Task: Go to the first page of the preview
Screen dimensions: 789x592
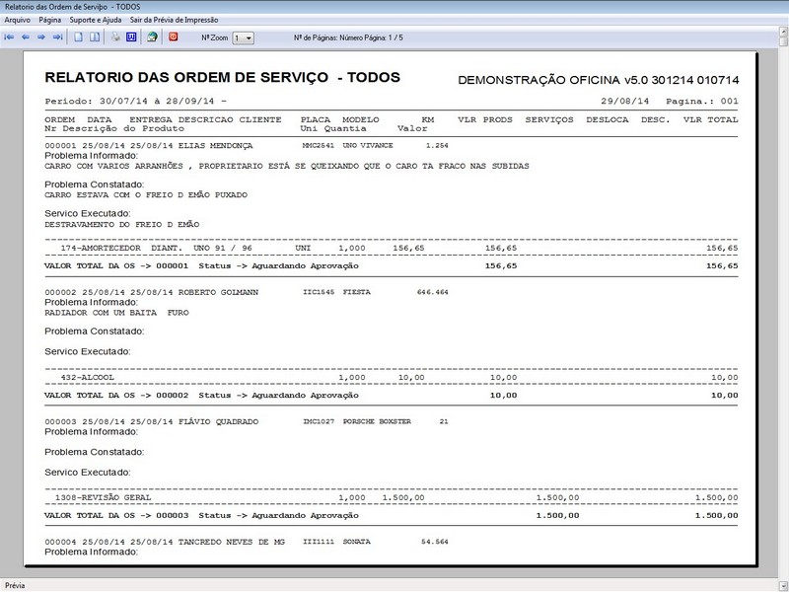Action: pos(9,37)
